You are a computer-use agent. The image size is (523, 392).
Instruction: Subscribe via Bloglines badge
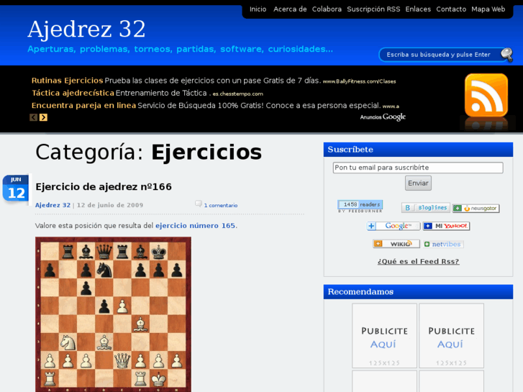[426, 208]
